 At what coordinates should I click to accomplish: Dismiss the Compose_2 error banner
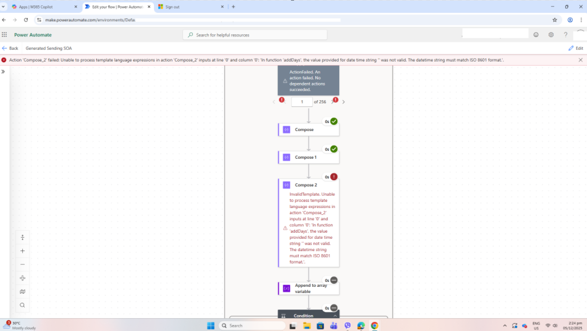(x=581, y=60)
